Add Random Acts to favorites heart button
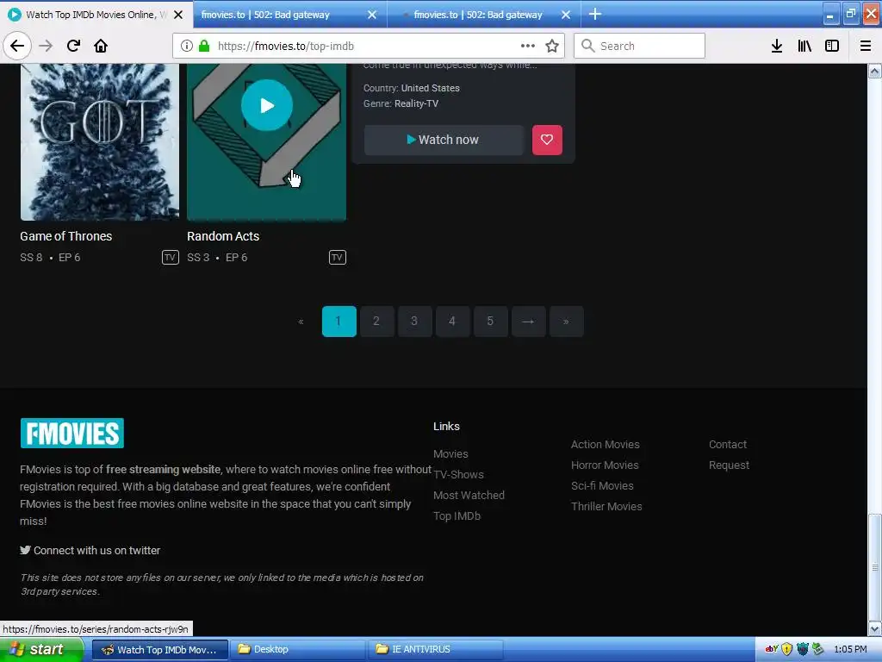Screen dimensions: 882x662 pyautogui.click(x=547, y=140)
